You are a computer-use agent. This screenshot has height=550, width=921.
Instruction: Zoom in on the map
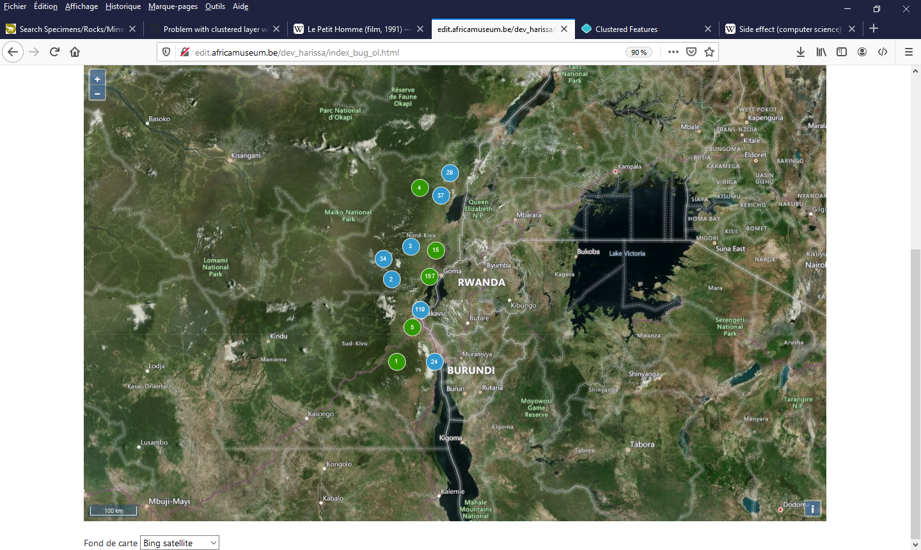97,79
